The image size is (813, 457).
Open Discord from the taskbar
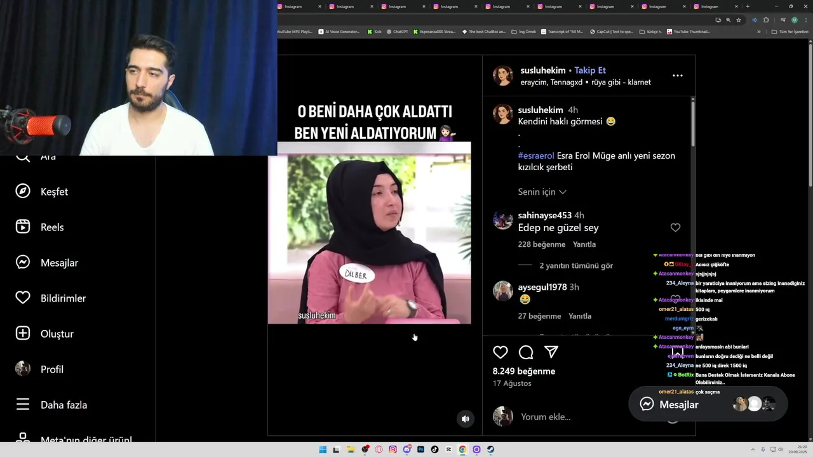pos(407,449)
